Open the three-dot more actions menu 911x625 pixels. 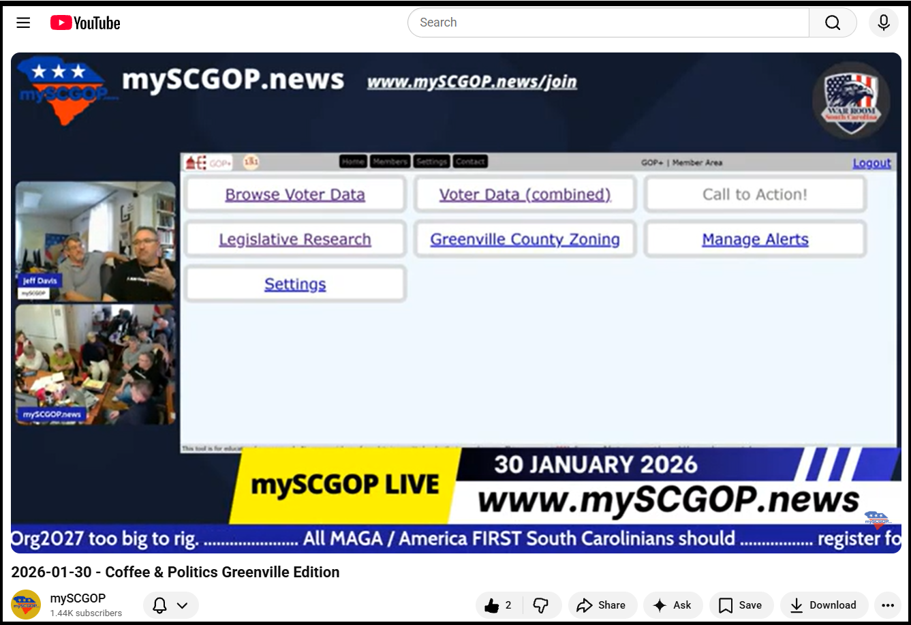887,605
